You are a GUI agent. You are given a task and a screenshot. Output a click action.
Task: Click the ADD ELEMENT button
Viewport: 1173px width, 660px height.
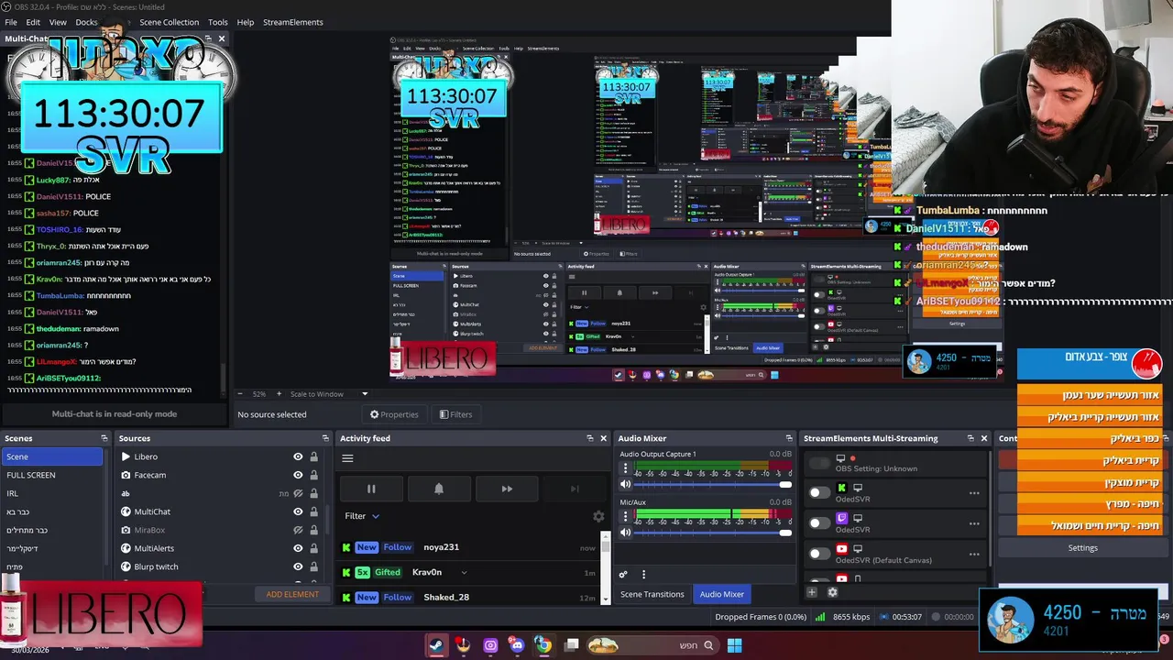pyautogui.click(x=292, y=594)
